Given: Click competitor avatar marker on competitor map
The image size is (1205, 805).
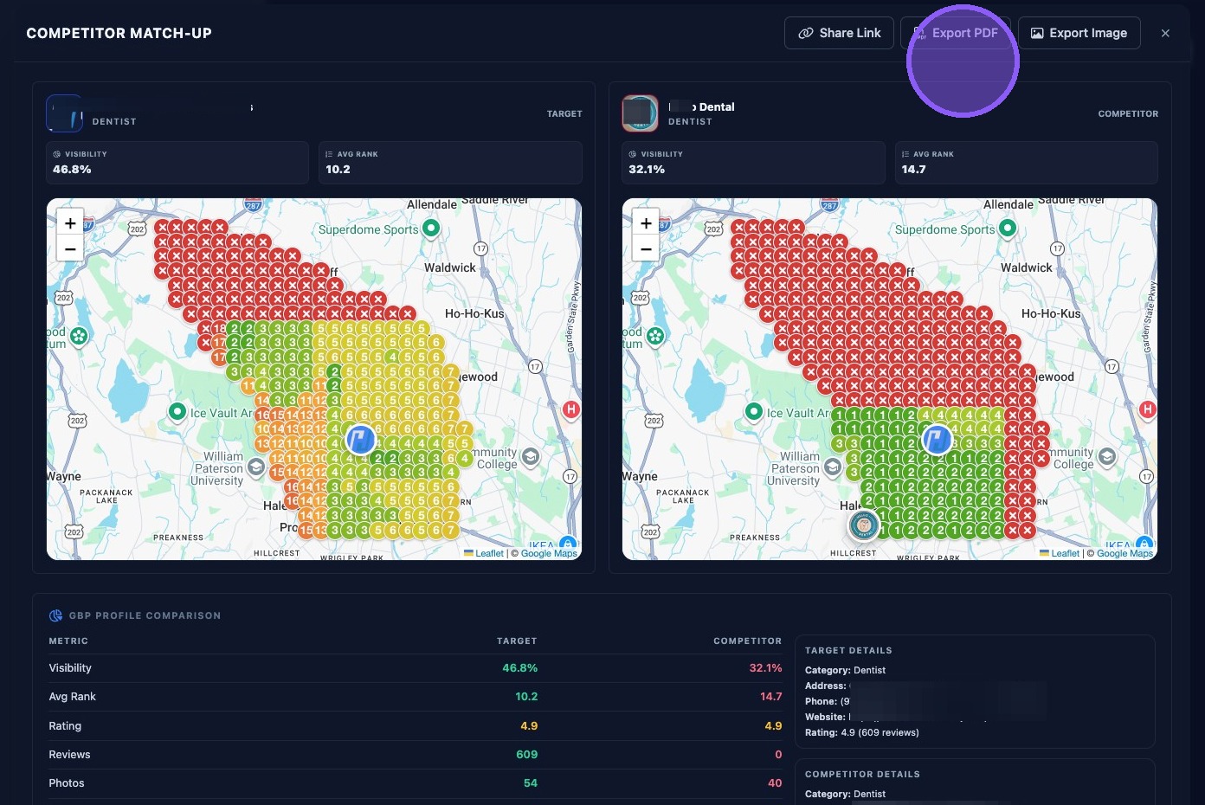Looking at the screenshot, I should point(862,524).
